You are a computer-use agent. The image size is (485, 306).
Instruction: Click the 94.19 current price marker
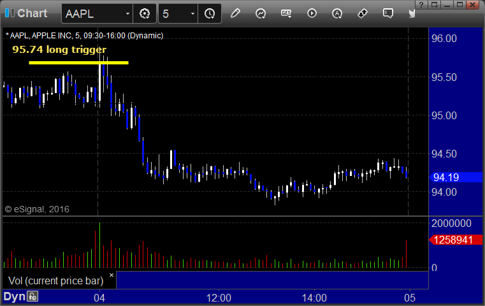pos(456,177)
